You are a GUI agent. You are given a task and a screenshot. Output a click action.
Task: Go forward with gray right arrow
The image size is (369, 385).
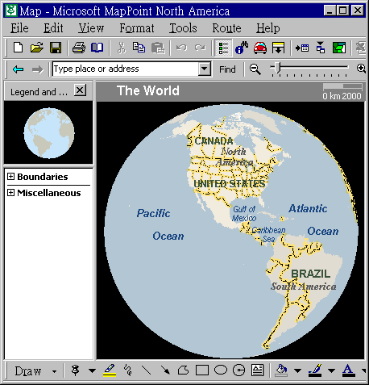pyautogui.click(x=37, y=69)
